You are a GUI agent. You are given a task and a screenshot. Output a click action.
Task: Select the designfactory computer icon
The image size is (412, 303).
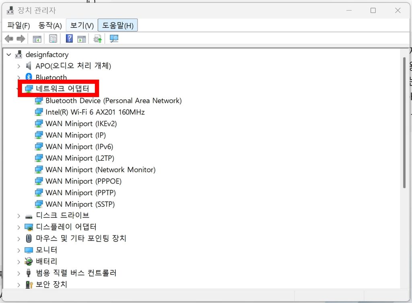[x=19, y=54]
